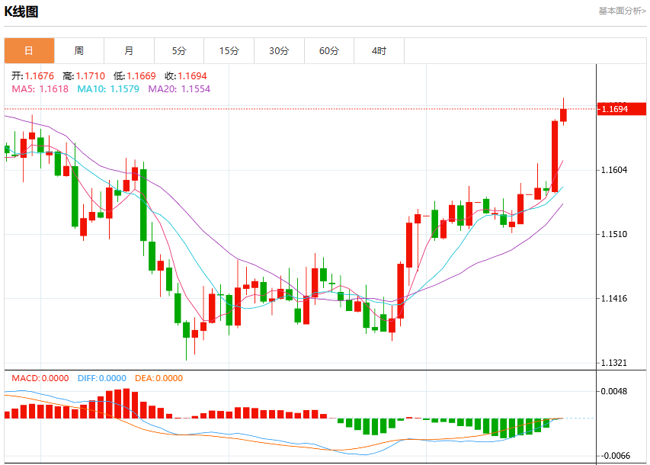Click the DEA value label

158,378
